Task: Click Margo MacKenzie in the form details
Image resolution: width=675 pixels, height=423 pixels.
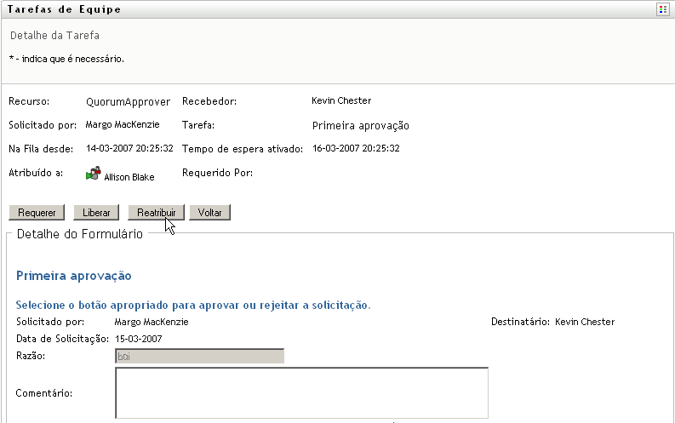Action: tap(152, 322)
